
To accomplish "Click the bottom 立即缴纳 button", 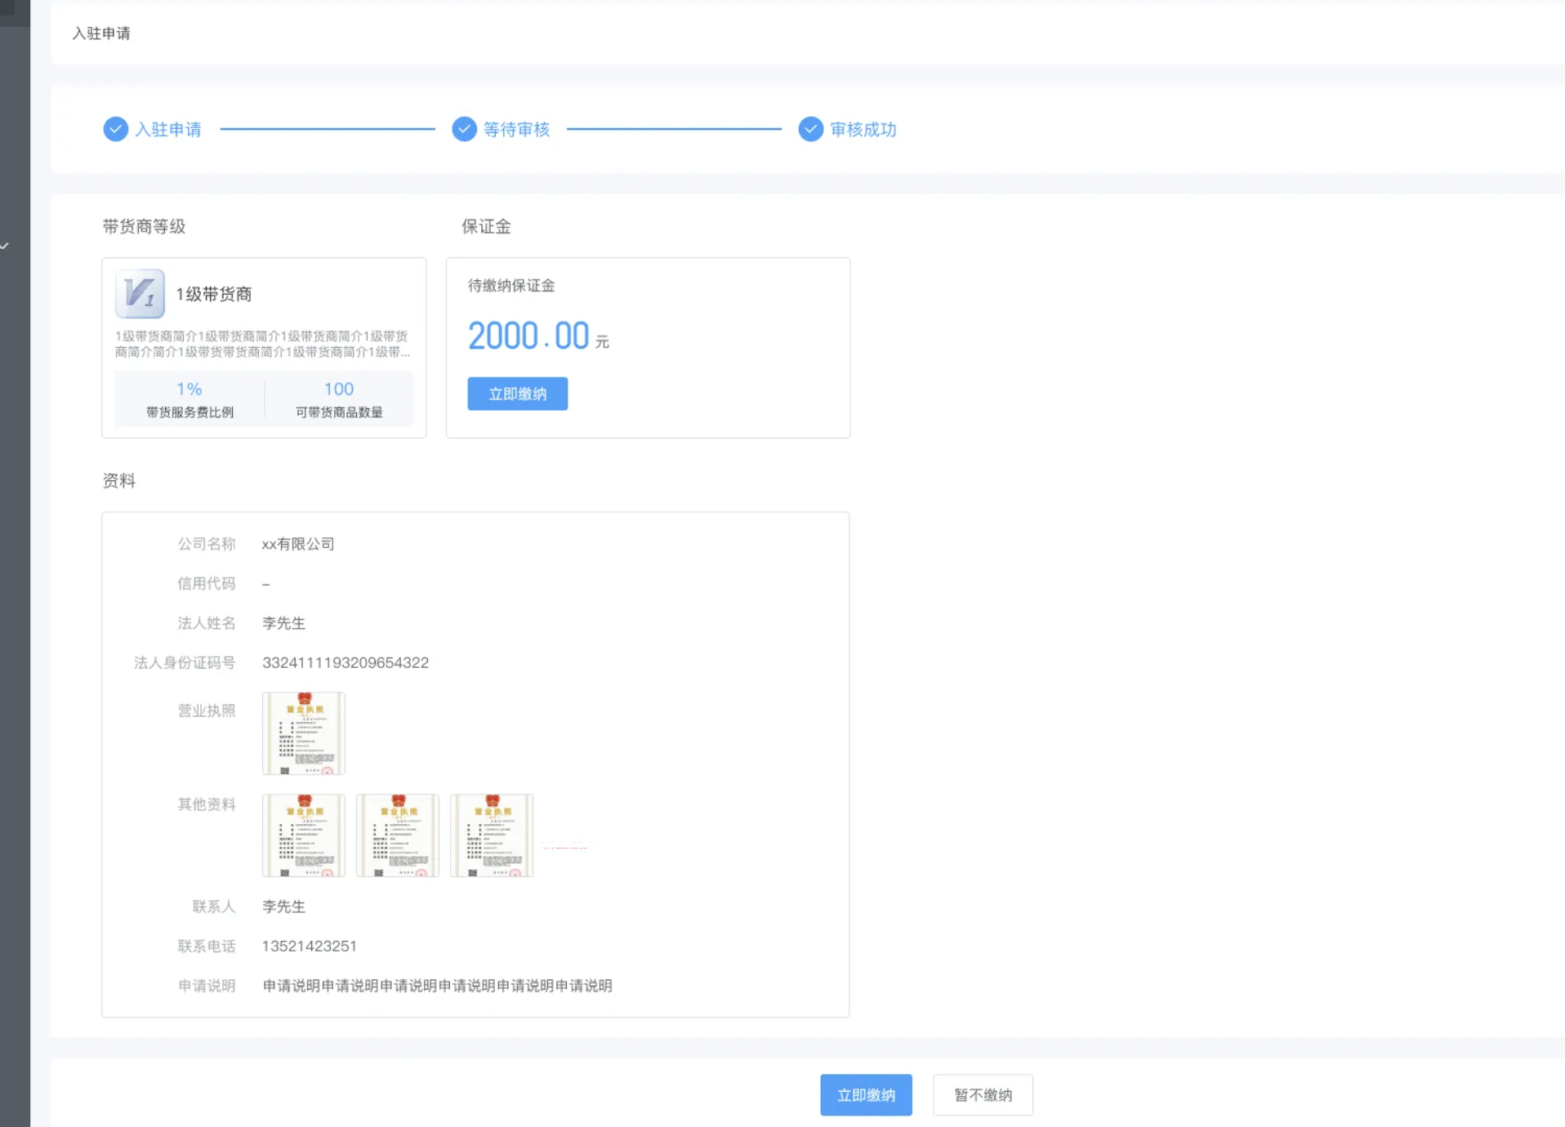I will point(866,1095).
